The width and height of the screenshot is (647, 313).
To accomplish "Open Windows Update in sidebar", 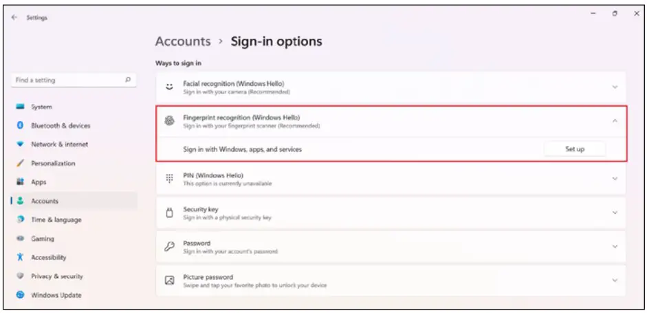I will coord(56,295).
